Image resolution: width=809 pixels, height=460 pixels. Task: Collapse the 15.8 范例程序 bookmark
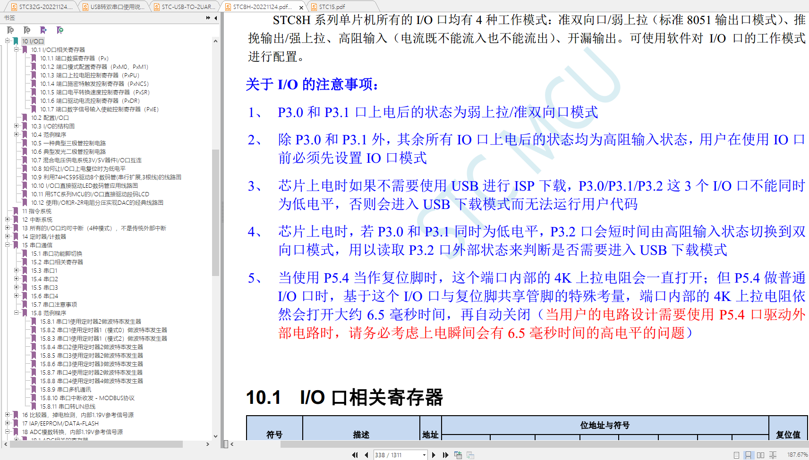17,313
